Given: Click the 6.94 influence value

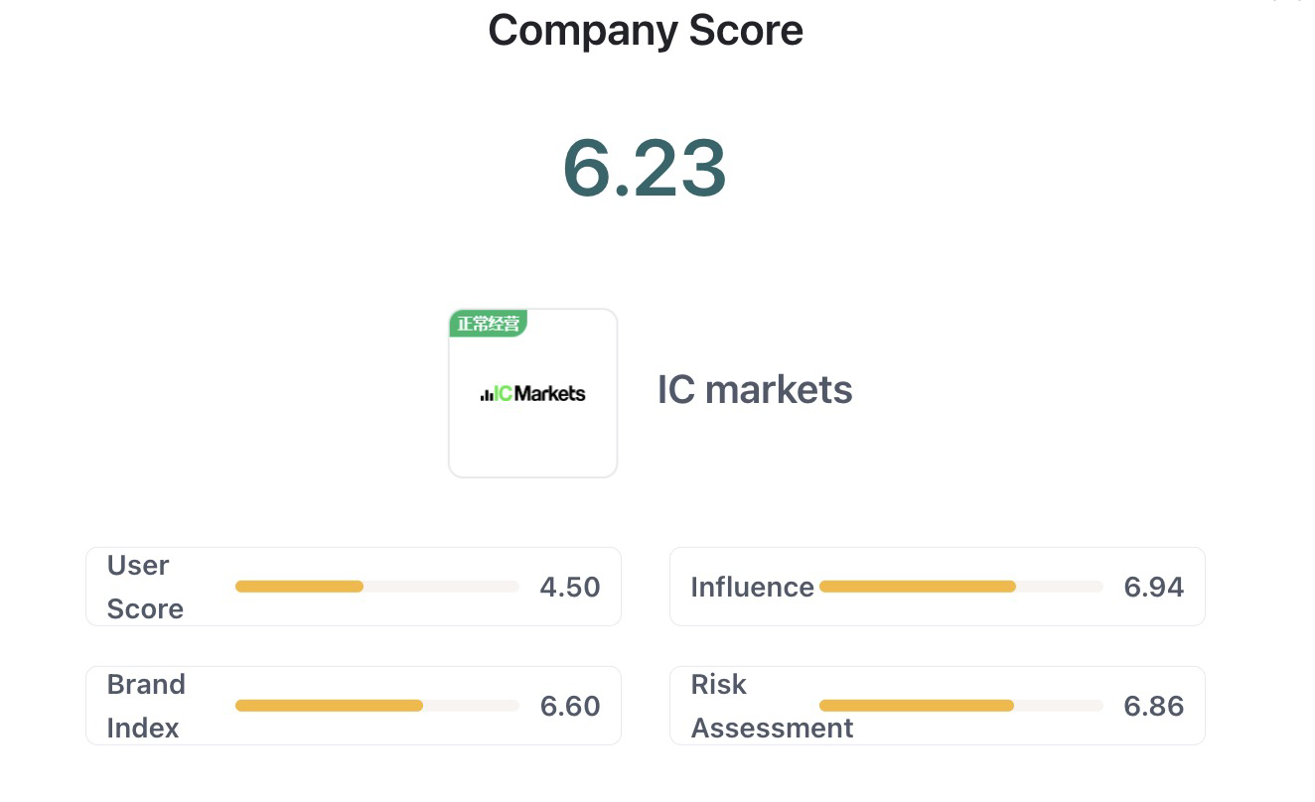Looking at the screenshot, I should coord(1154,587).
